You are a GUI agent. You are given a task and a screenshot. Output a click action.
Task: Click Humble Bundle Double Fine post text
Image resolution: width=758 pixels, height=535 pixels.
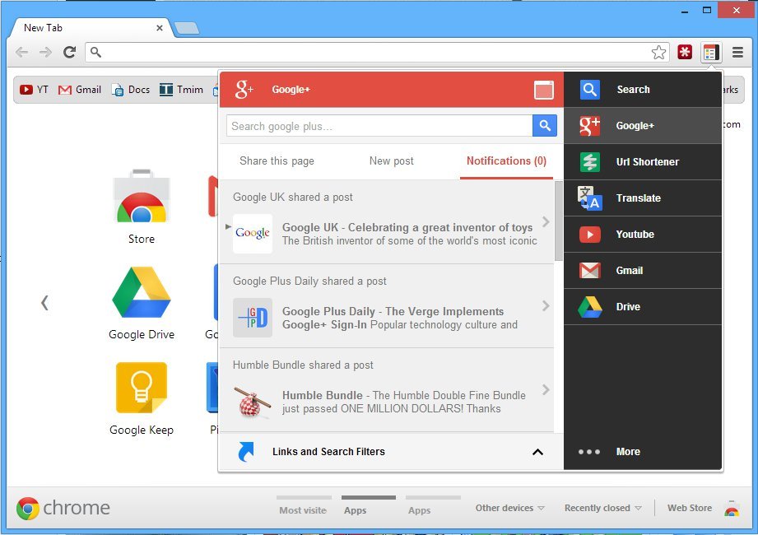pos(403,402)
